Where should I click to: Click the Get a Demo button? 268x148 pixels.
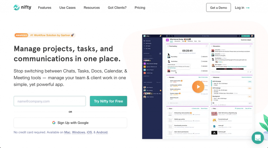[219, 8]
